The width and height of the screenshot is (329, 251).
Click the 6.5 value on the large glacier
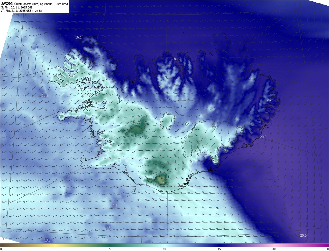(199, 143)
